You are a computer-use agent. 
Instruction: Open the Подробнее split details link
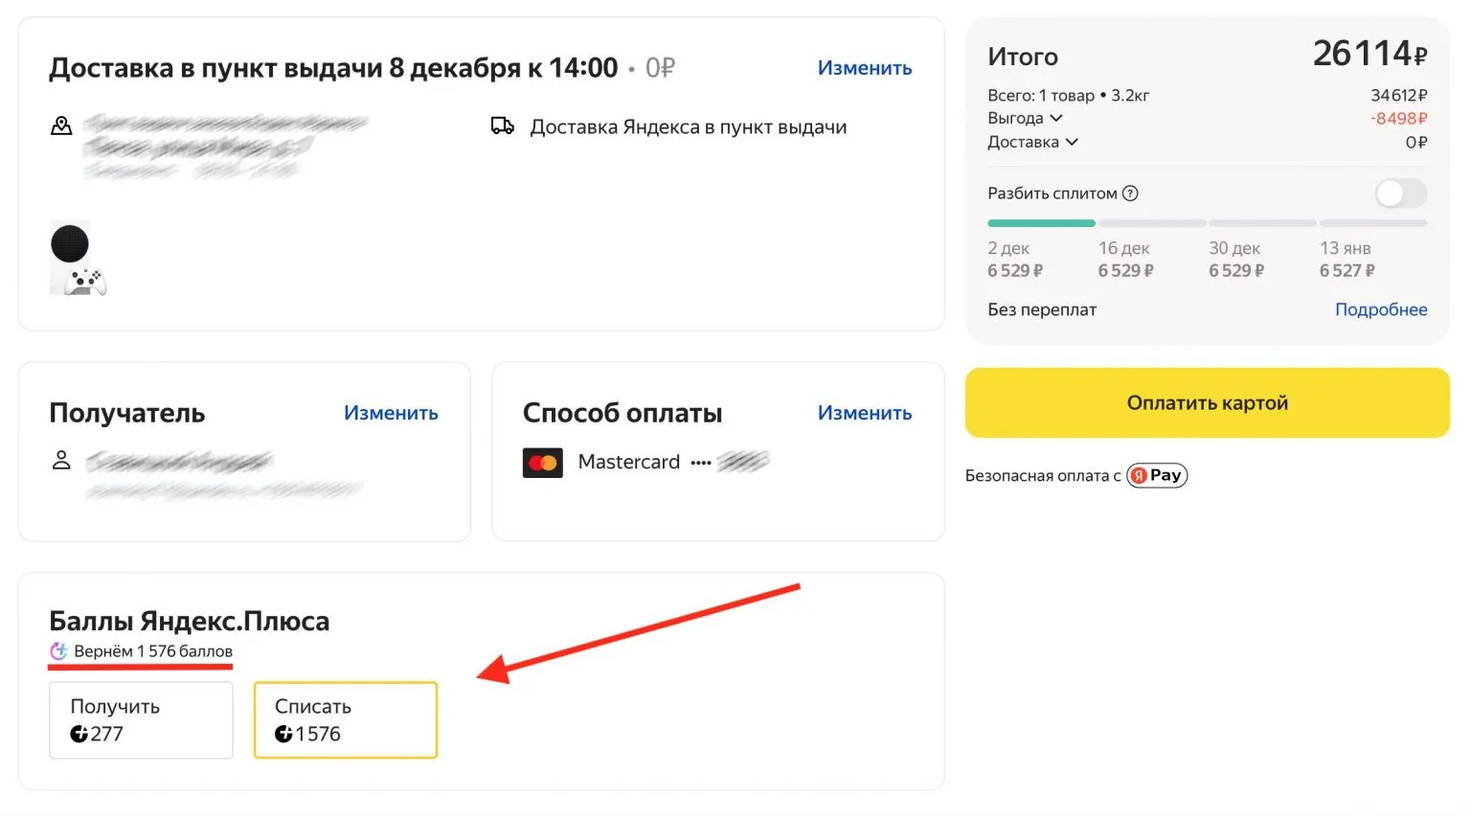pyautogui.click(x=1380, y=309)
